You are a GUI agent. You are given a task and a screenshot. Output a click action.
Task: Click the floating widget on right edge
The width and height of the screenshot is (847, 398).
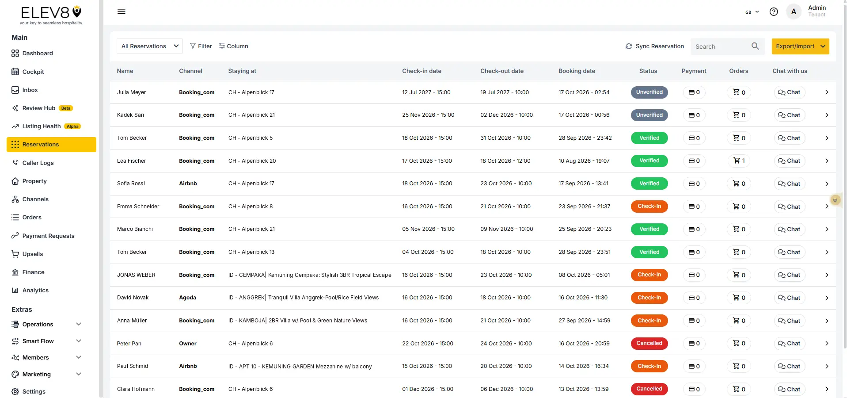pos(835,200)
